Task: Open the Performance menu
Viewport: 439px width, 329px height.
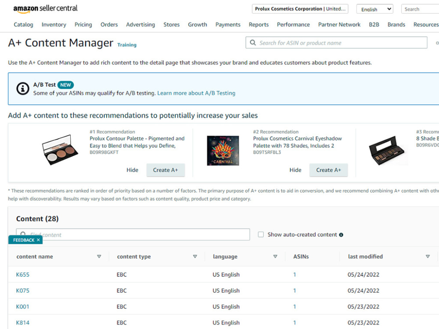Action: click(x=293, y=25)
